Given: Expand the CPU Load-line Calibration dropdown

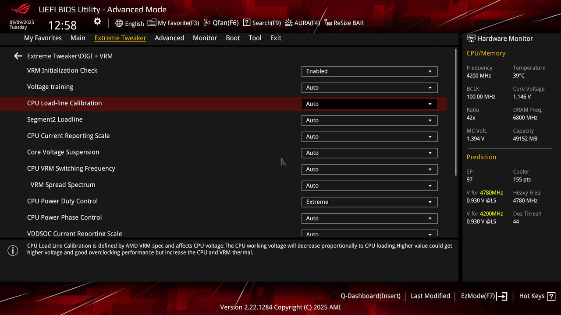Looking at the screenshot, I should point(369,104).
